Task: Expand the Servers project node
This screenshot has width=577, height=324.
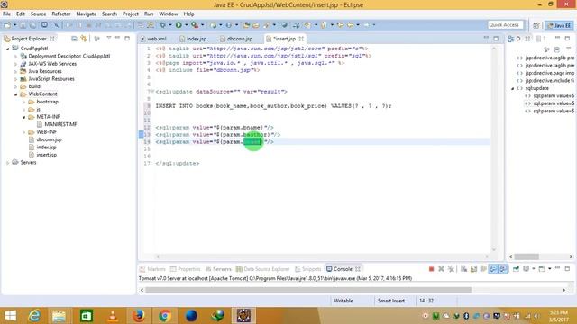Action: [8, 163]
